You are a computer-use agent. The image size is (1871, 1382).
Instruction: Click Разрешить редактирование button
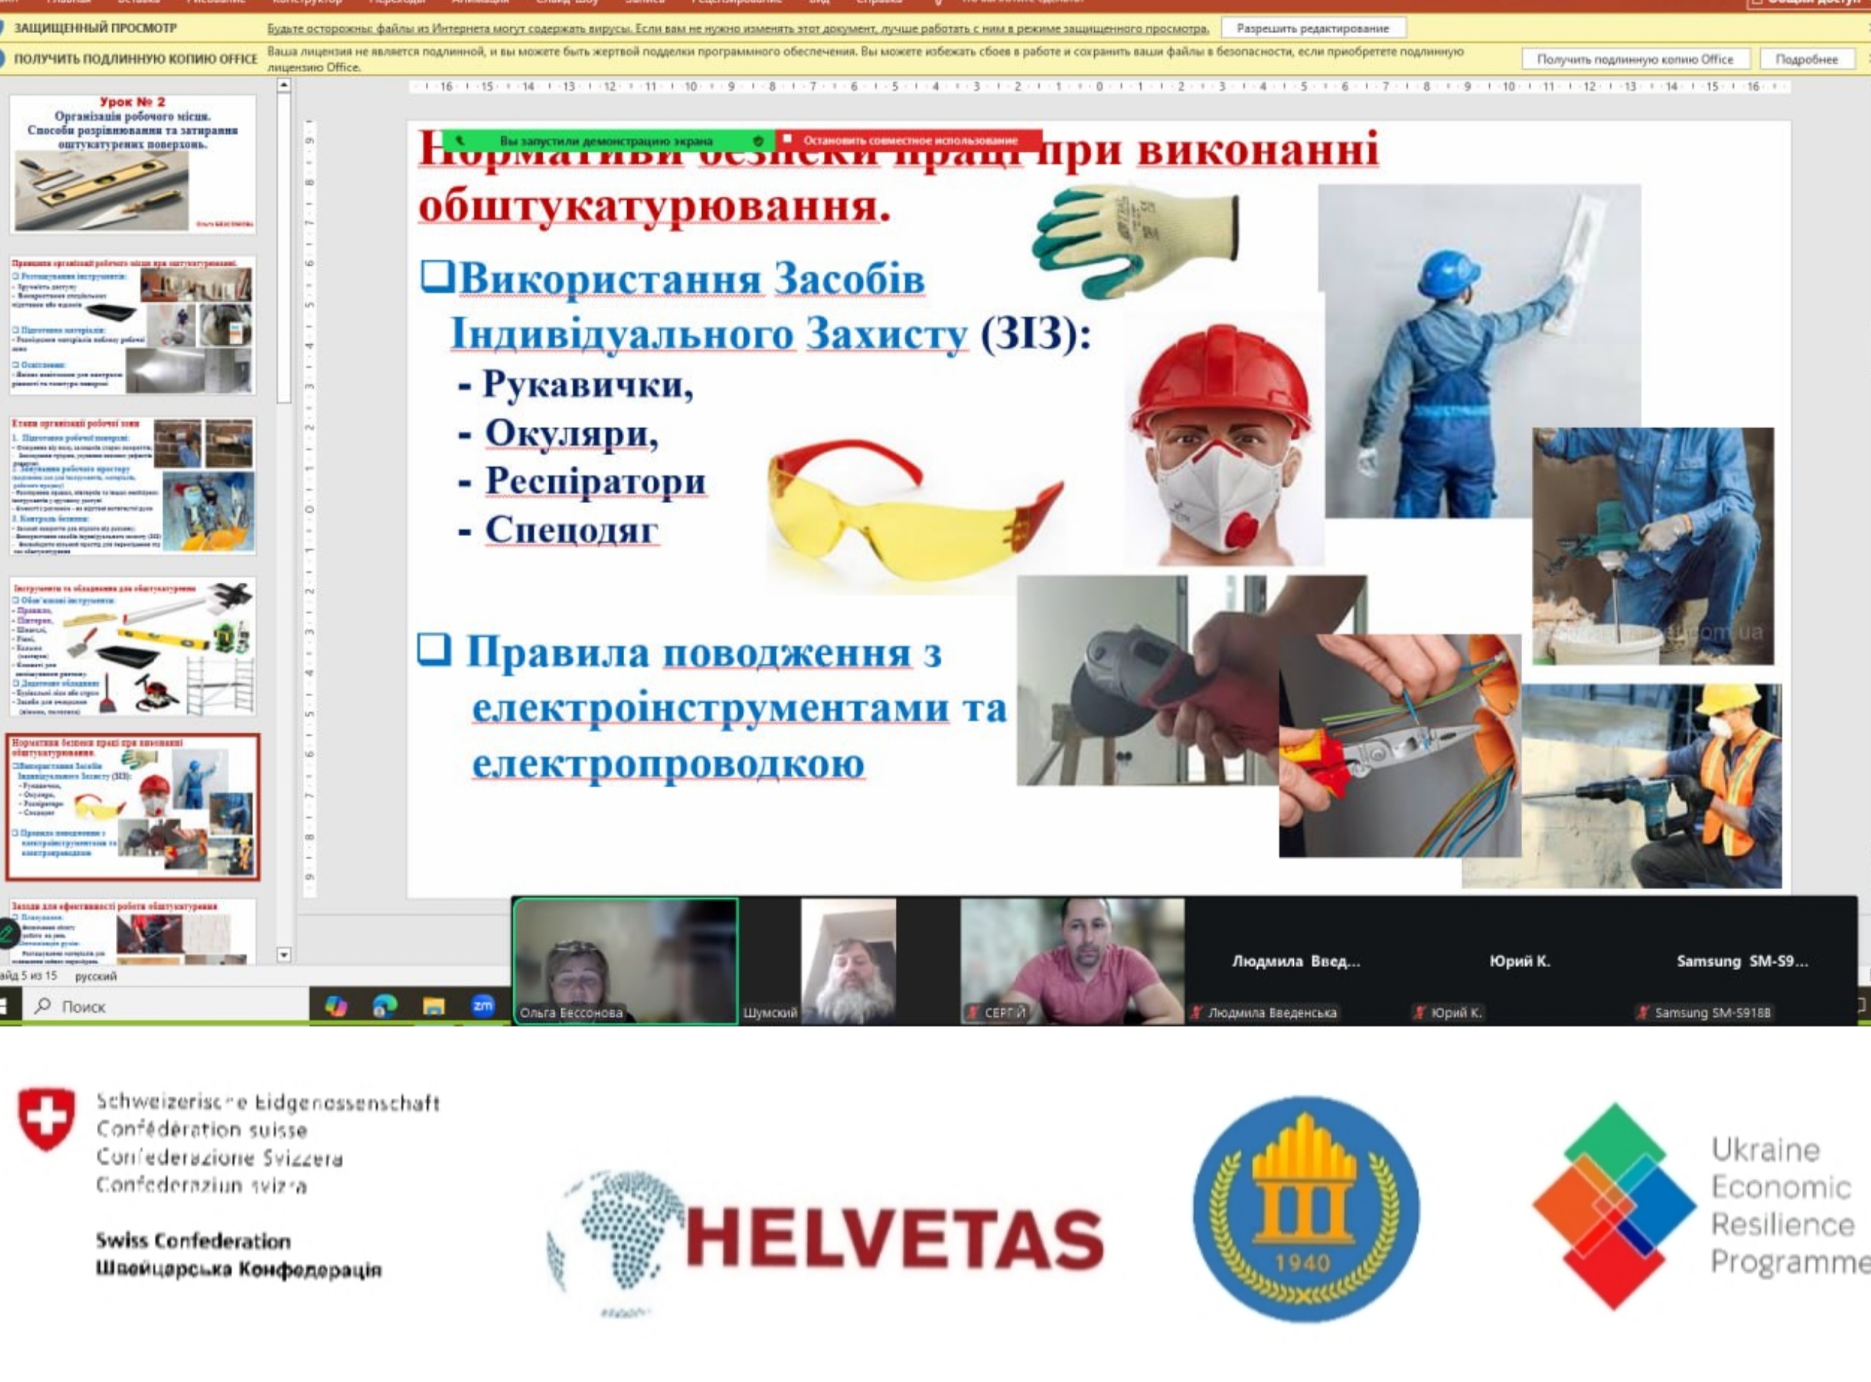(1312, 29)
